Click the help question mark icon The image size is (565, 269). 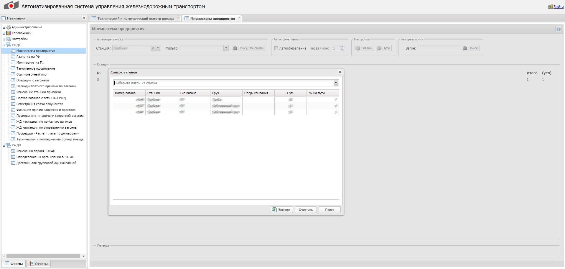pyautogui.click(x=558, y=29)
